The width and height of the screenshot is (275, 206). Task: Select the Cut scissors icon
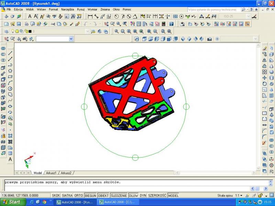pos(53,24)
